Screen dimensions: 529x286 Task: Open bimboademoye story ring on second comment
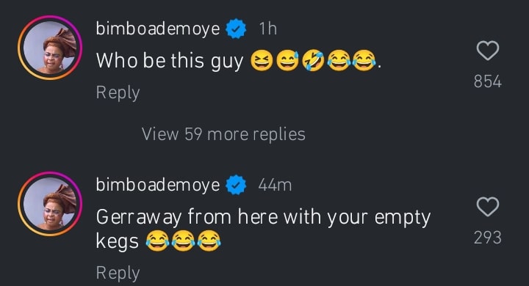[x=50, y=204]
